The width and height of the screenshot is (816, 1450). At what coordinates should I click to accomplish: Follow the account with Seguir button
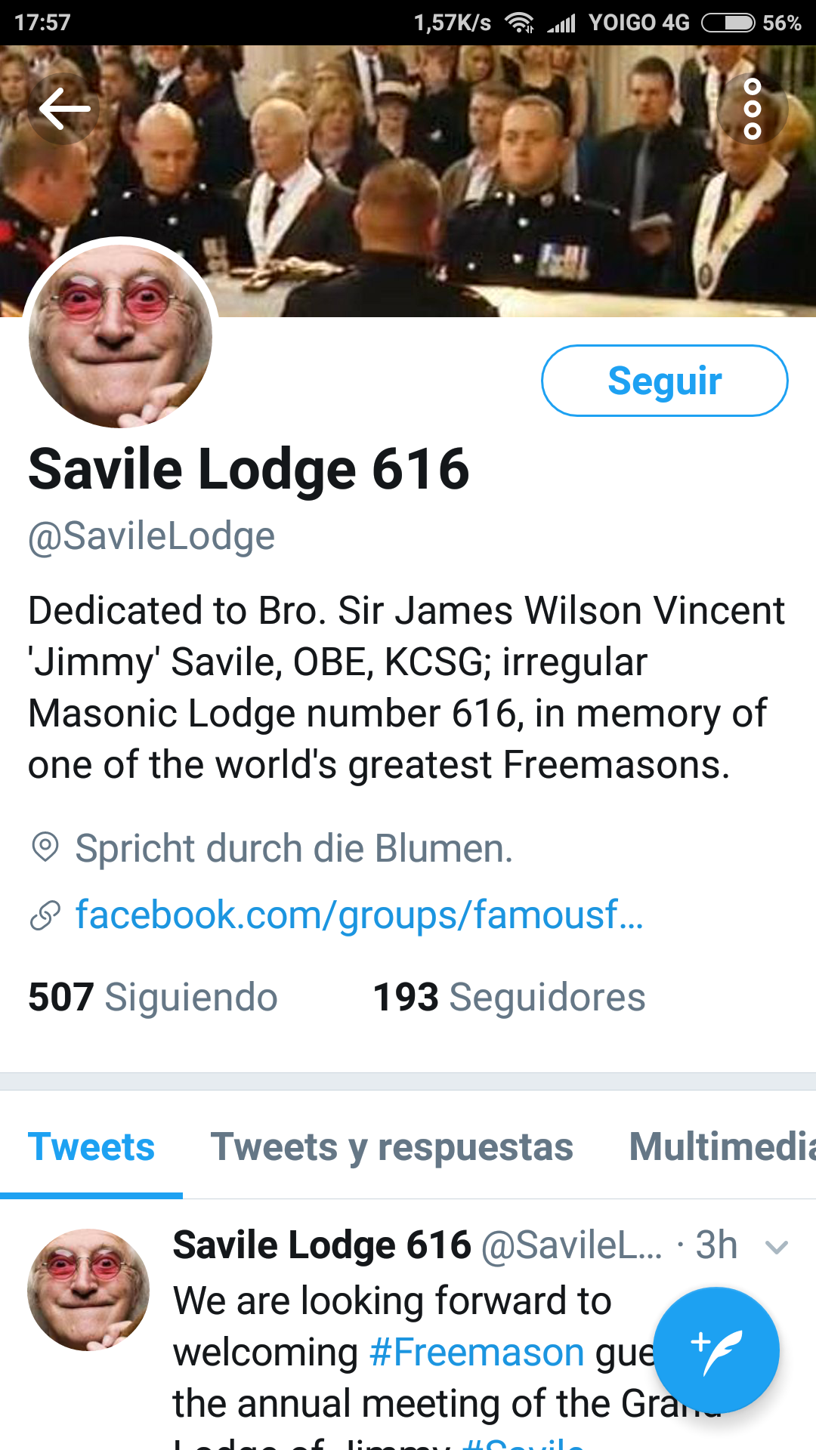[x=665, y=381]
